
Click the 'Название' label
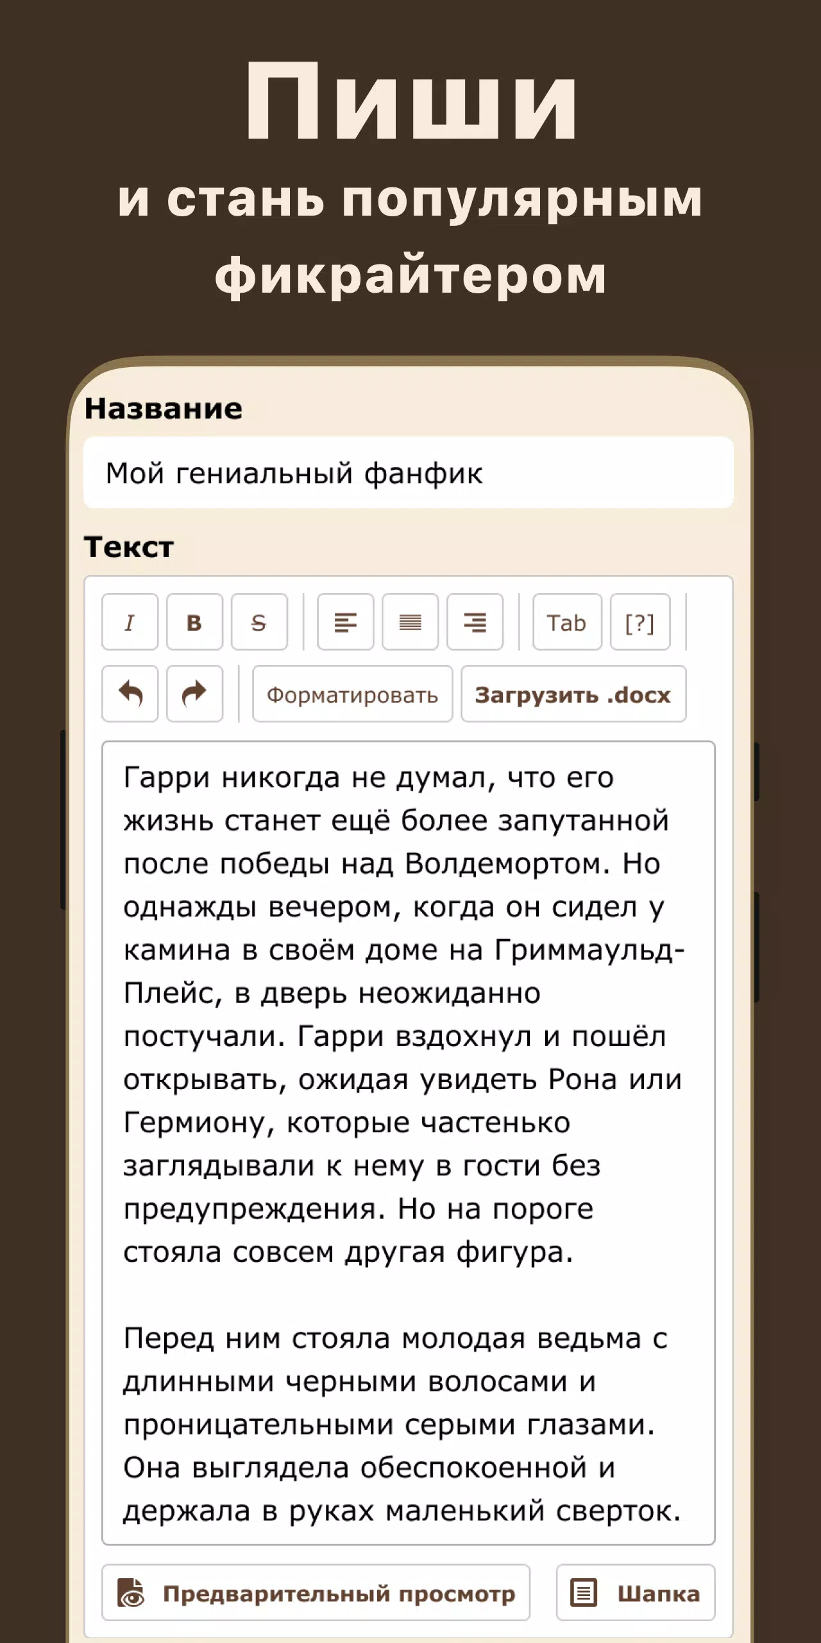point(164,408)
